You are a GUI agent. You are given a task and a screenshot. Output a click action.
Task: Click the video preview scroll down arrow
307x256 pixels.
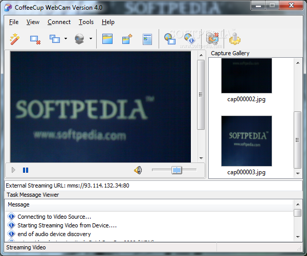pos(201,158)
